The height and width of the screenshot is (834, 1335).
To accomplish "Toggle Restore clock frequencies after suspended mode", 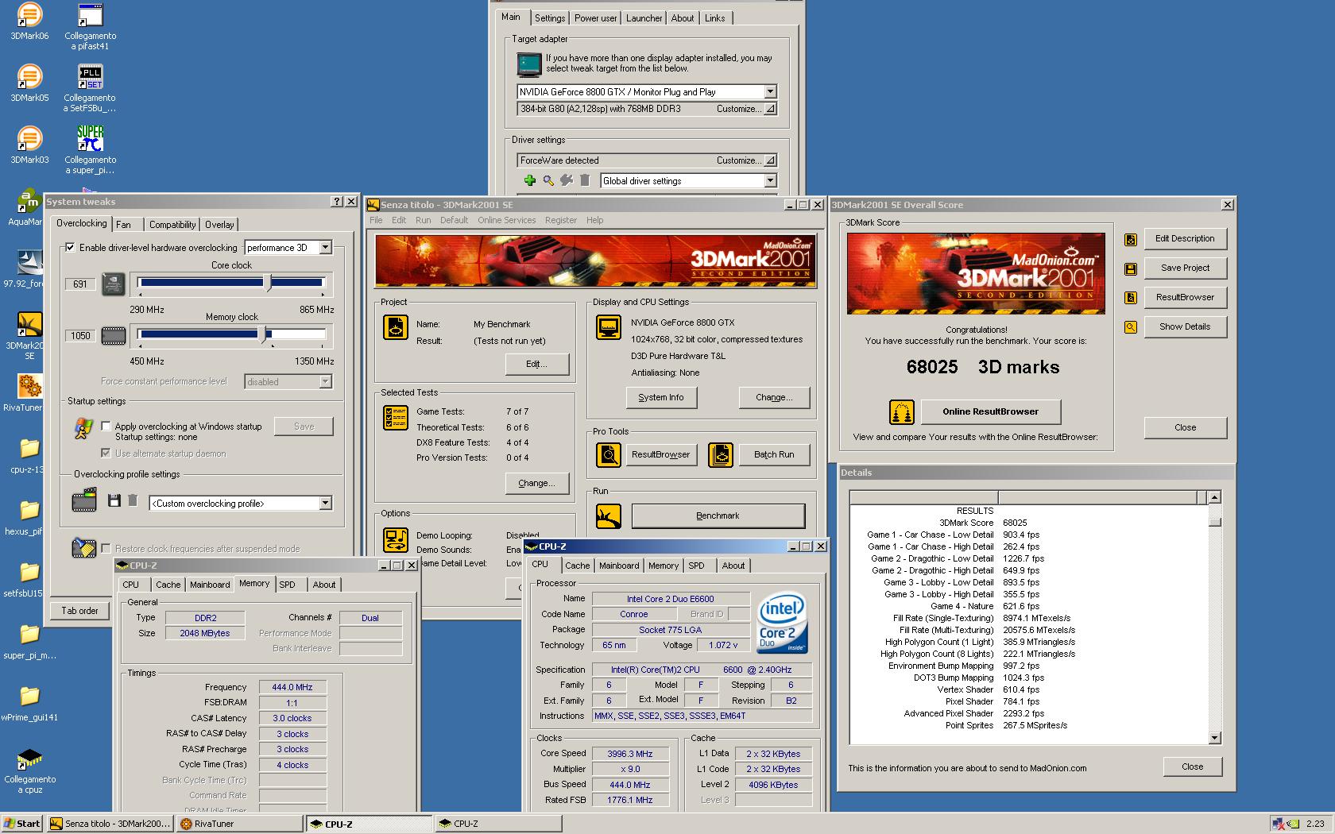I will [x=106, y=548].
